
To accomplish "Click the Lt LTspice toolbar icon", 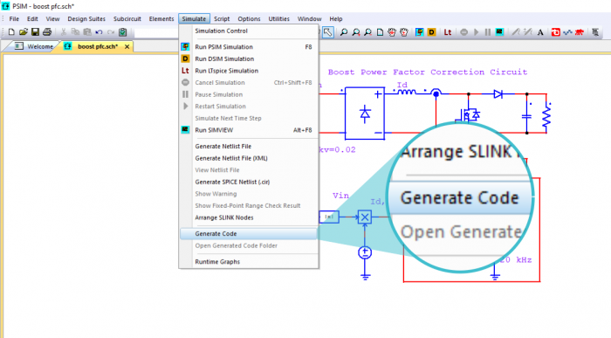I will click(447, 32).
